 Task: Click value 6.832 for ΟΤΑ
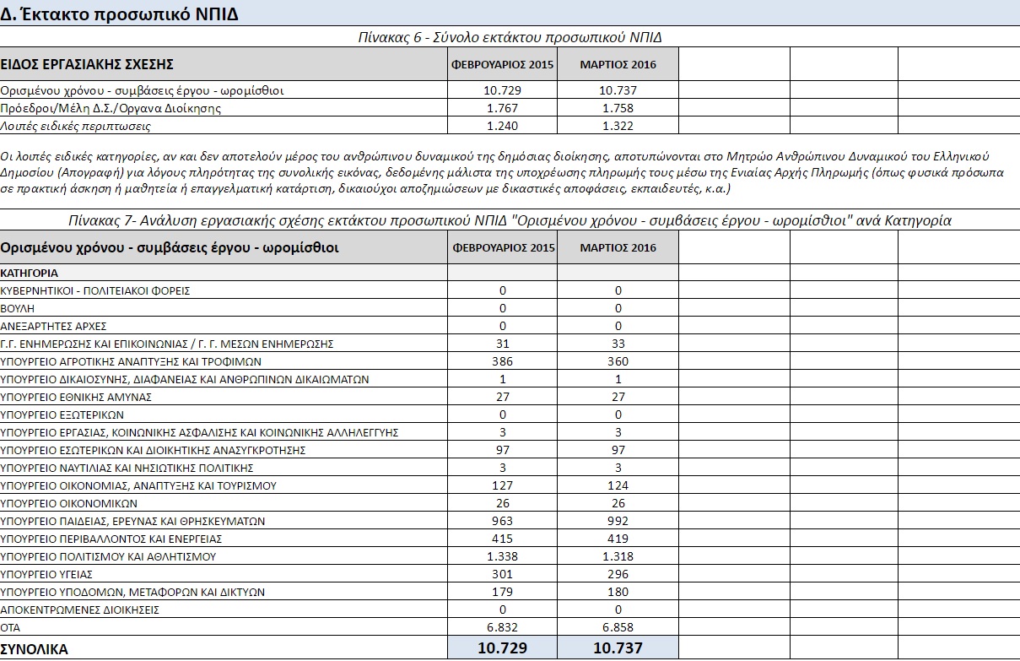[503, 627]
